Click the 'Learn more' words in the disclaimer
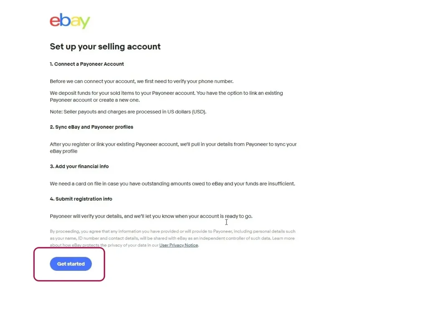Viewport: 428px width, 313px height. [x=283, y=238]
